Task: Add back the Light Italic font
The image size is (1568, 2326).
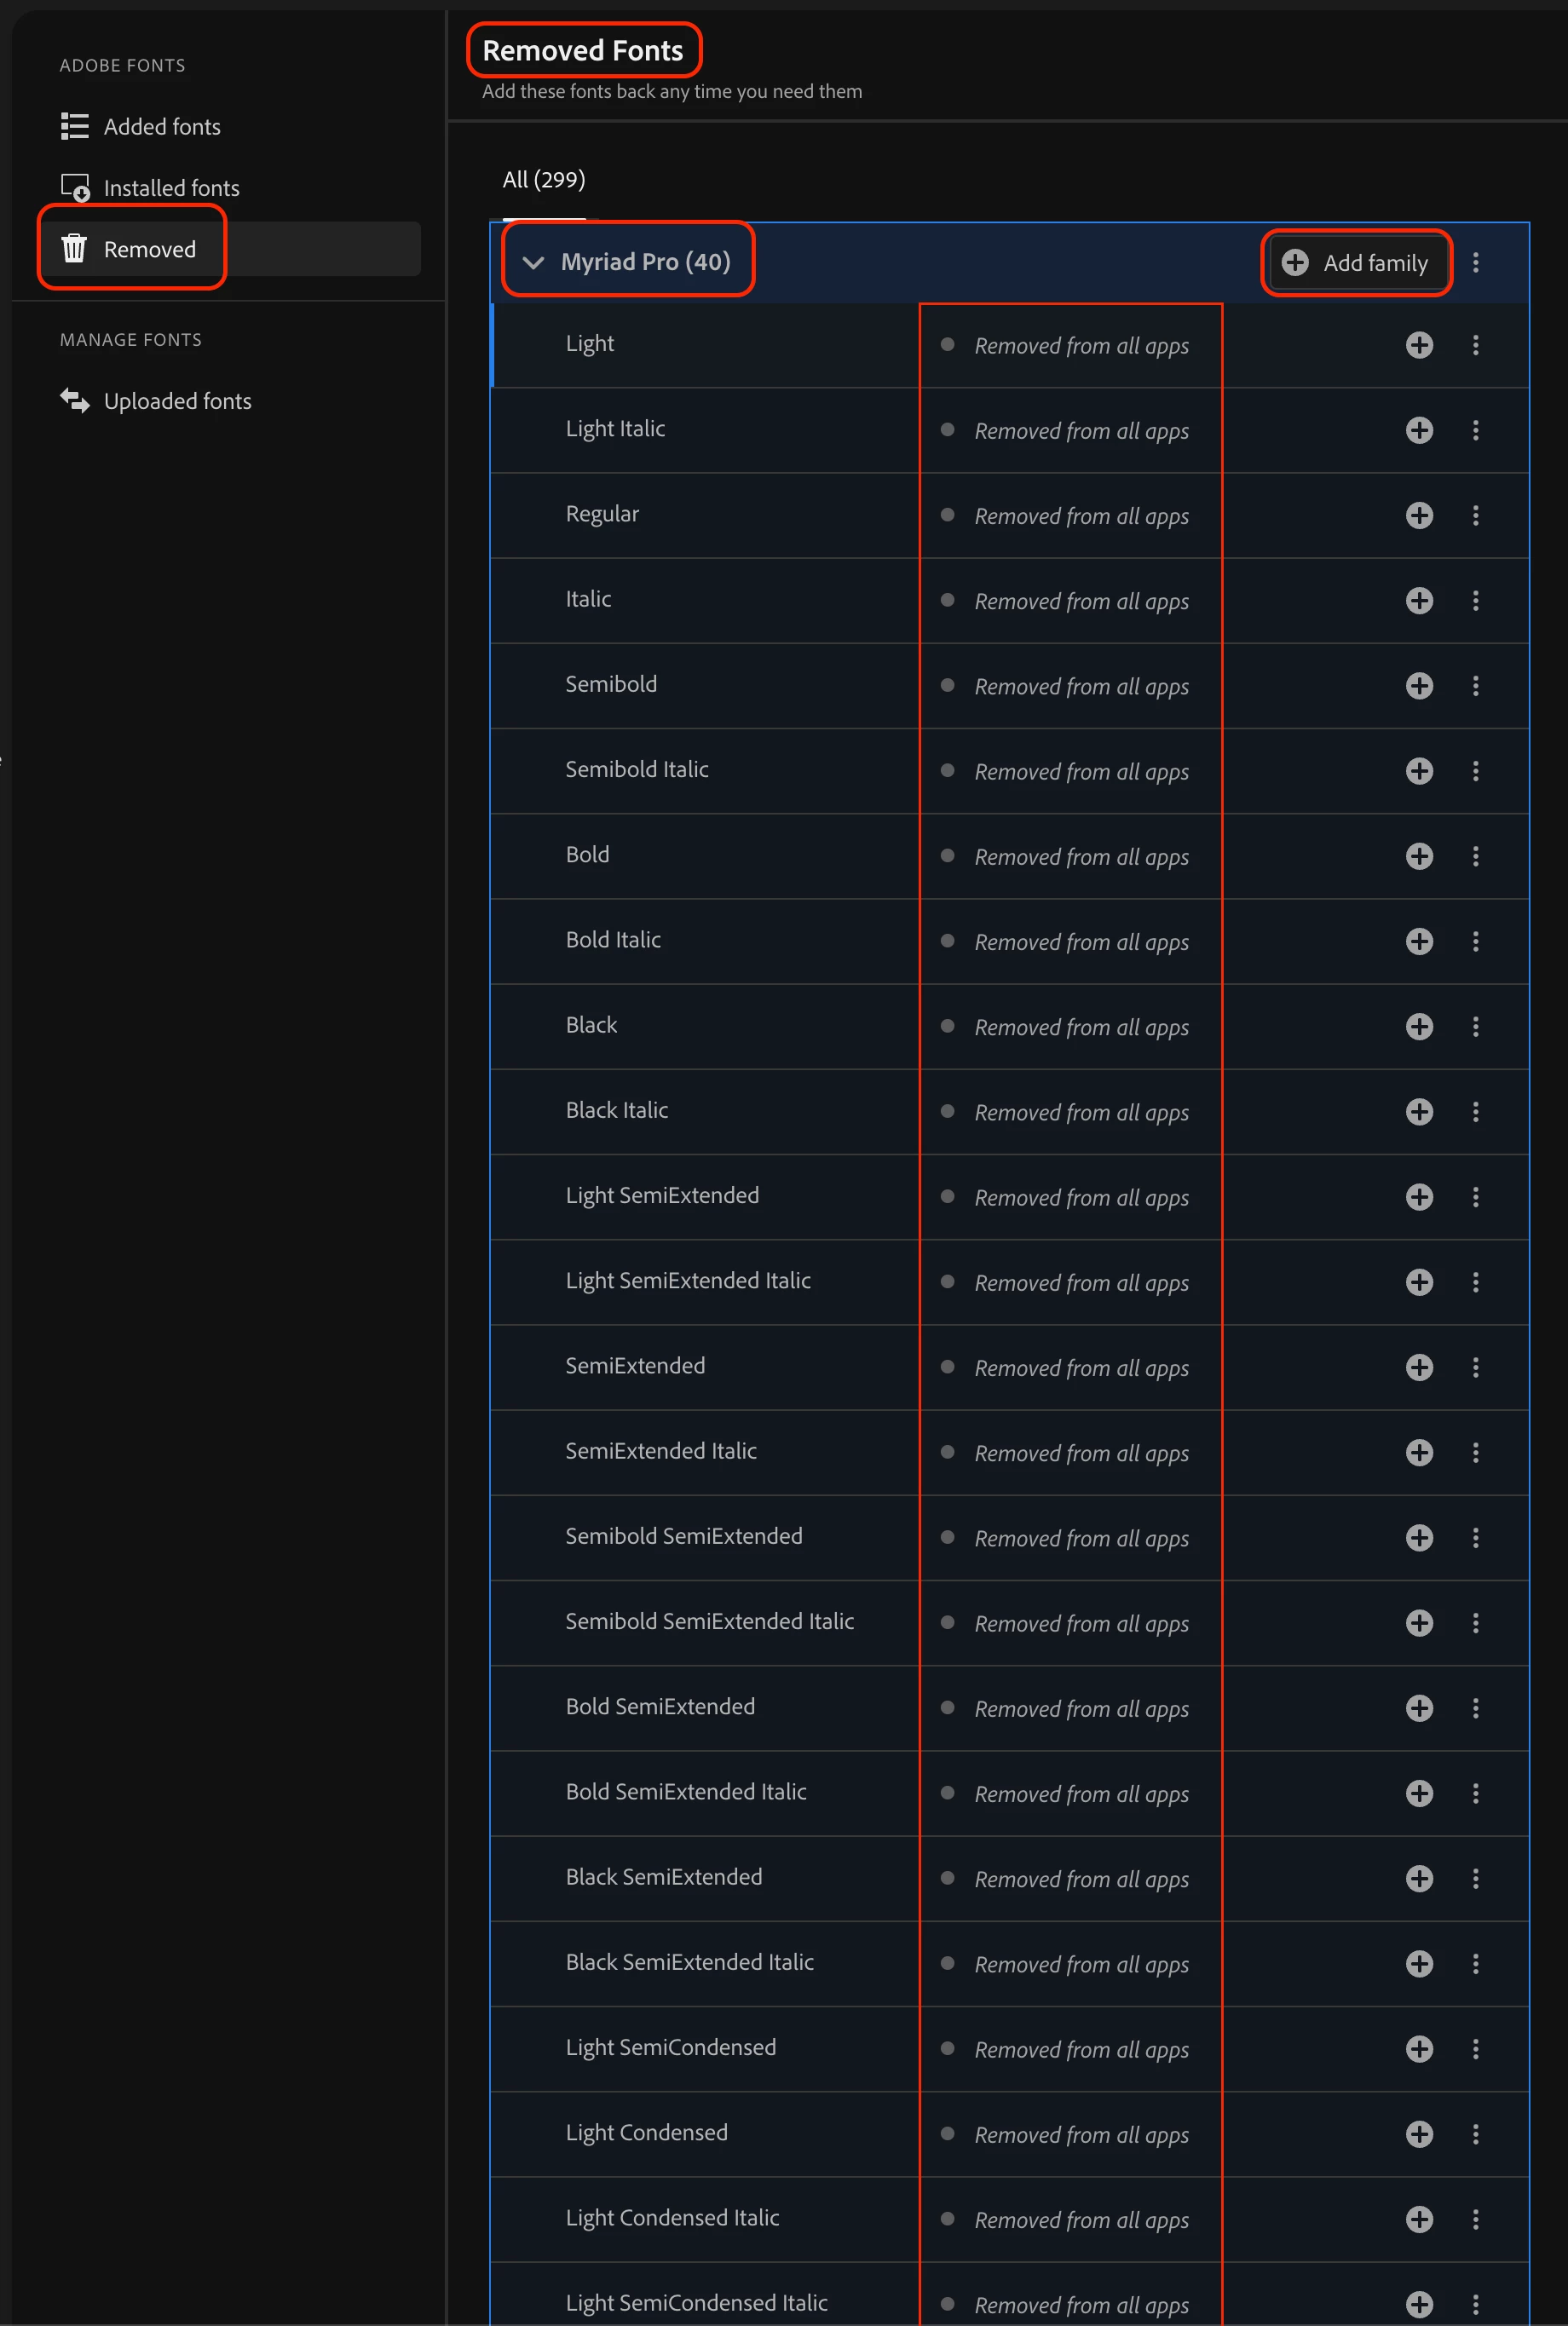Action: [1419, 429]
